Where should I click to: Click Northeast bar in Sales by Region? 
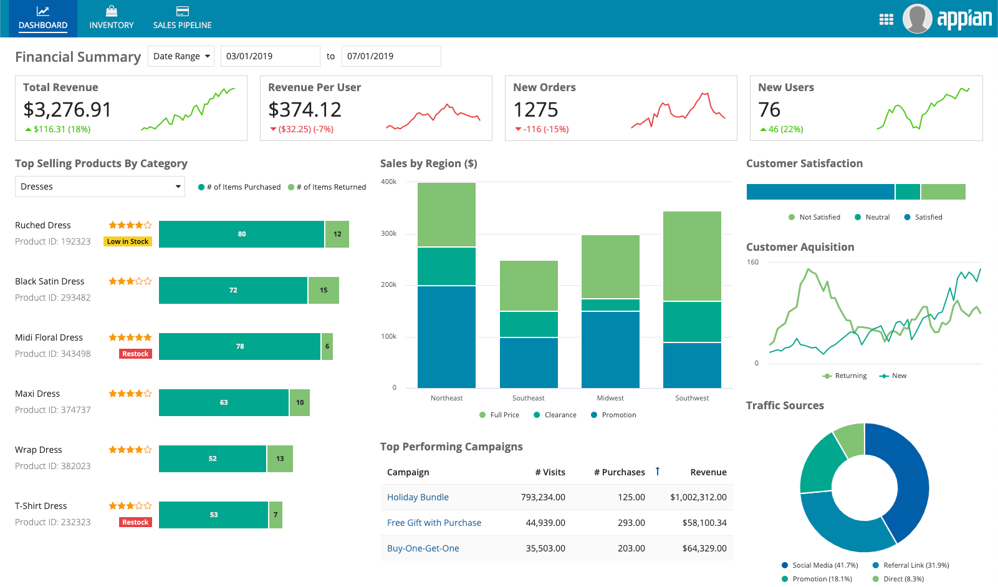pos(446,285)
